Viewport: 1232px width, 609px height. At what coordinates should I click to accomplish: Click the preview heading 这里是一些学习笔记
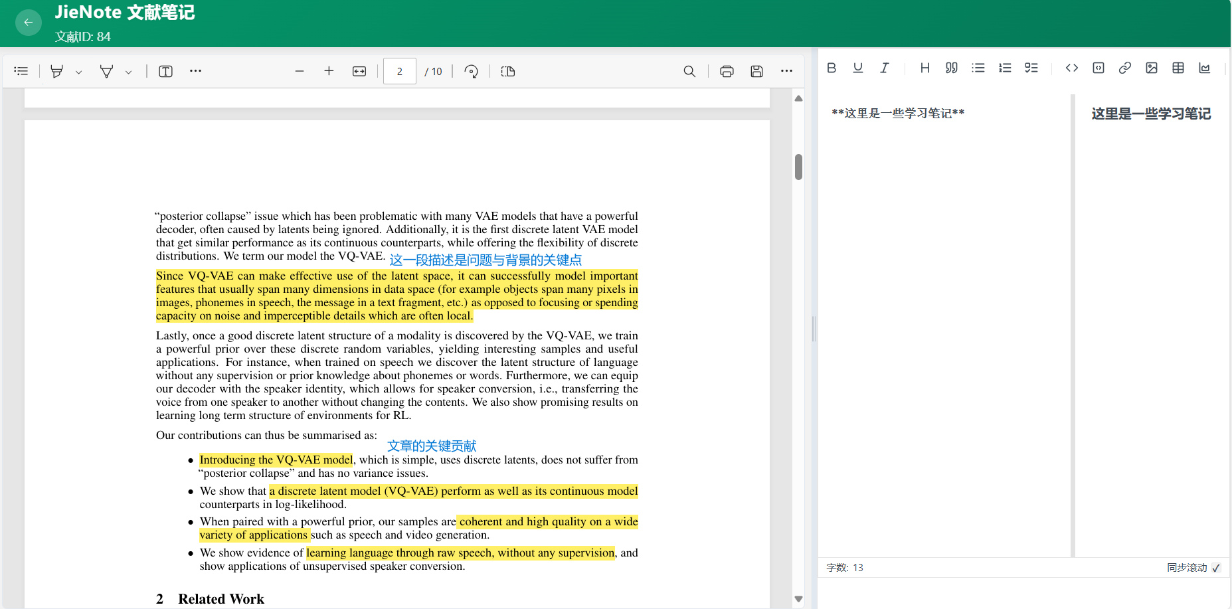[1151, 114]
